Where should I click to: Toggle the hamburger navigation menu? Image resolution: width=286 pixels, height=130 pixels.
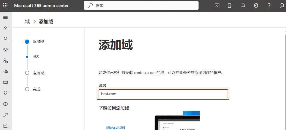(5, 17)
